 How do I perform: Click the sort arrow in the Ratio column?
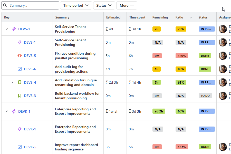coord(191,17)
